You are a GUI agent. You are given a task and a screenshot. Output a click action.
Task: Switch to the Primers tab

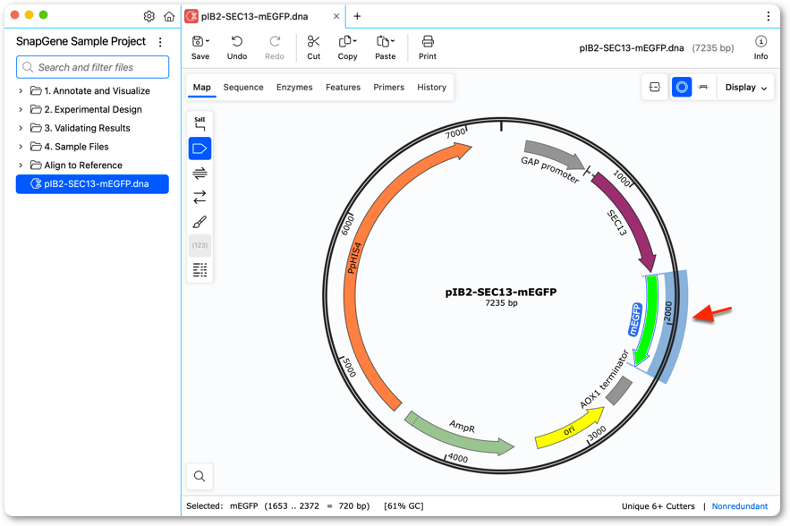click(388, 87)
